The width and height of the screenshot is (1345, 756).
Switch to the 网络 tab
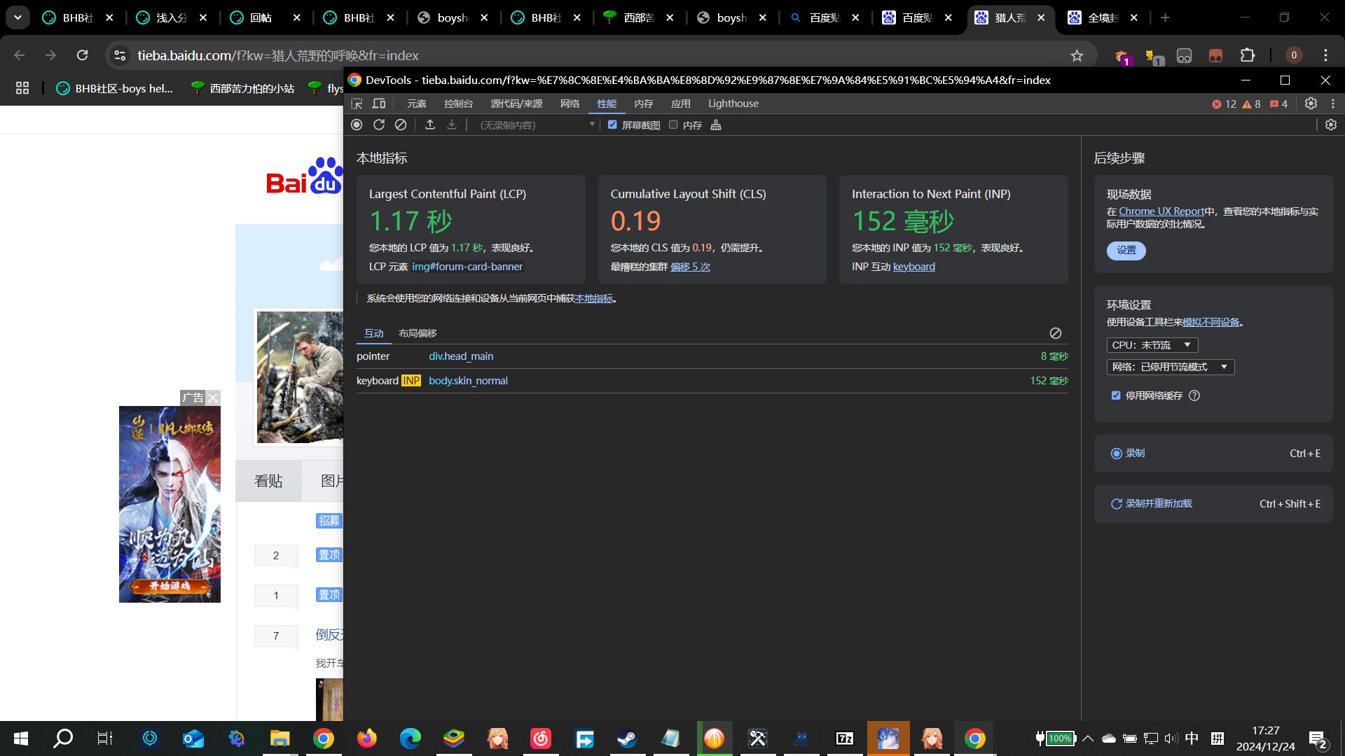(x=570, y=104)
